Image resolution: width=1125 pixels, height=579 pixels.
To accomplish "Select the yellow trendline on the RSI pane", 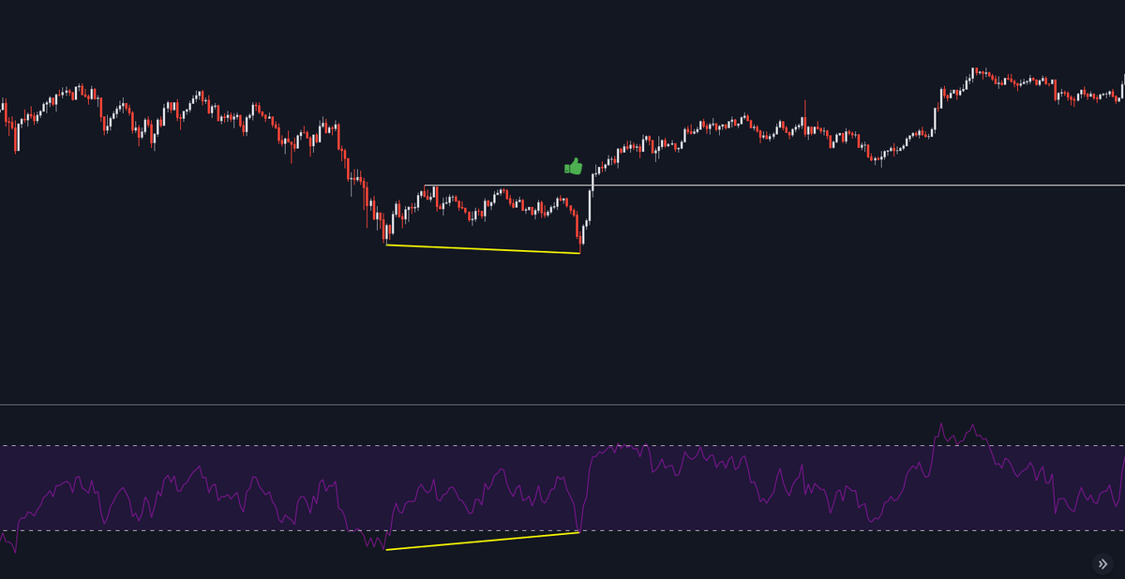I will pos(483,541).
